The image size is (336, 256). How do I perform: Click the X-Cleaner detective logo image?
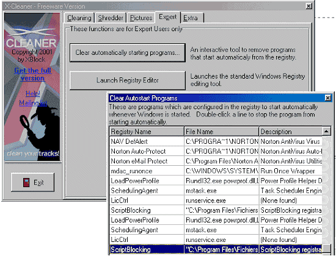[32, 87]
